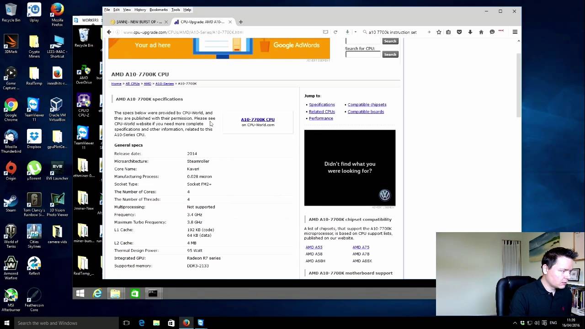Screen dimensions: 585x329
Task: Close the CPU-Upgrade tab
Action: click(230, 21)
